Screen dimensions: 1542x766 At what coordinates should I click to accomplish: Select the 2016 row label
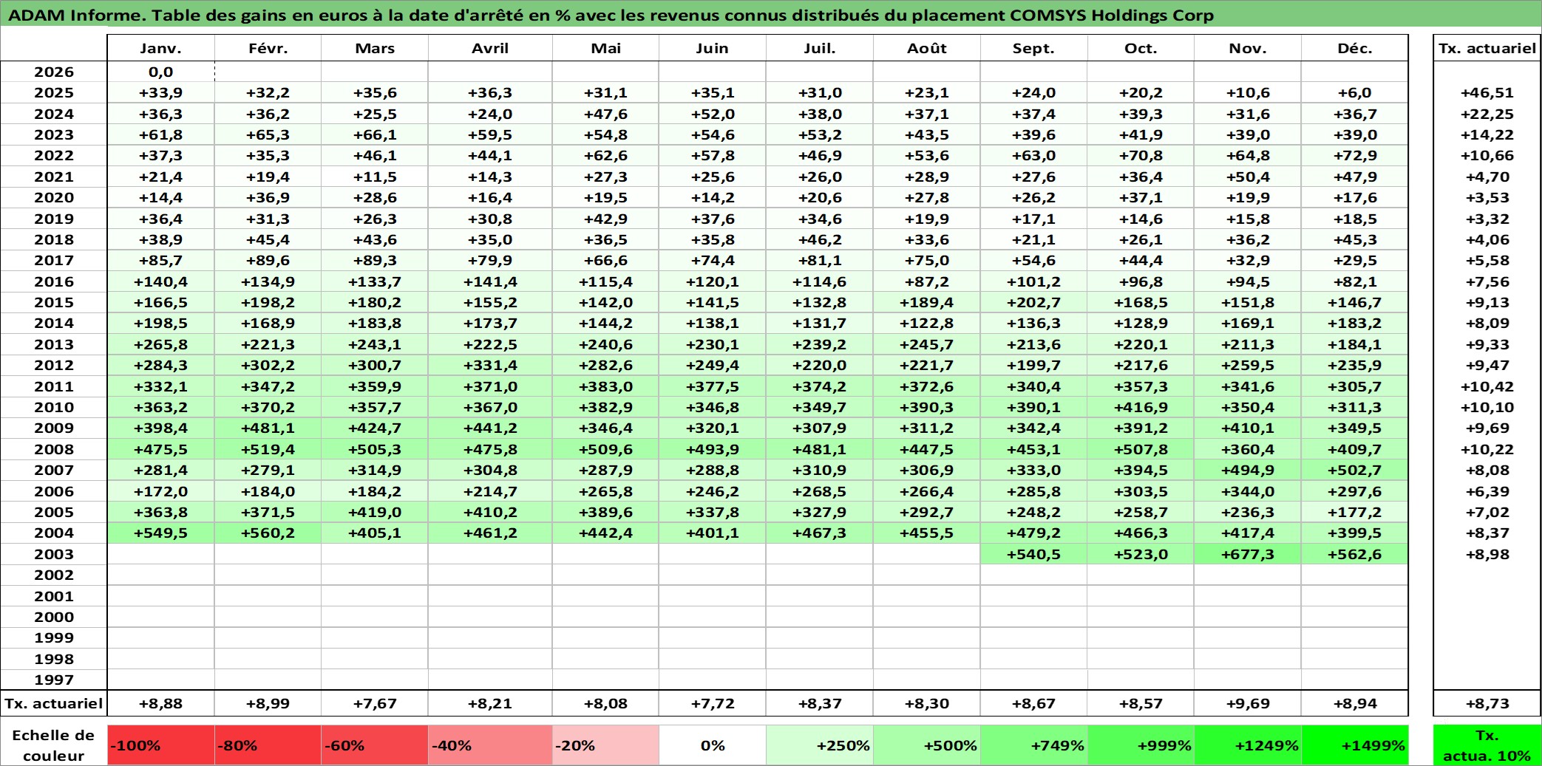(54, 281)
